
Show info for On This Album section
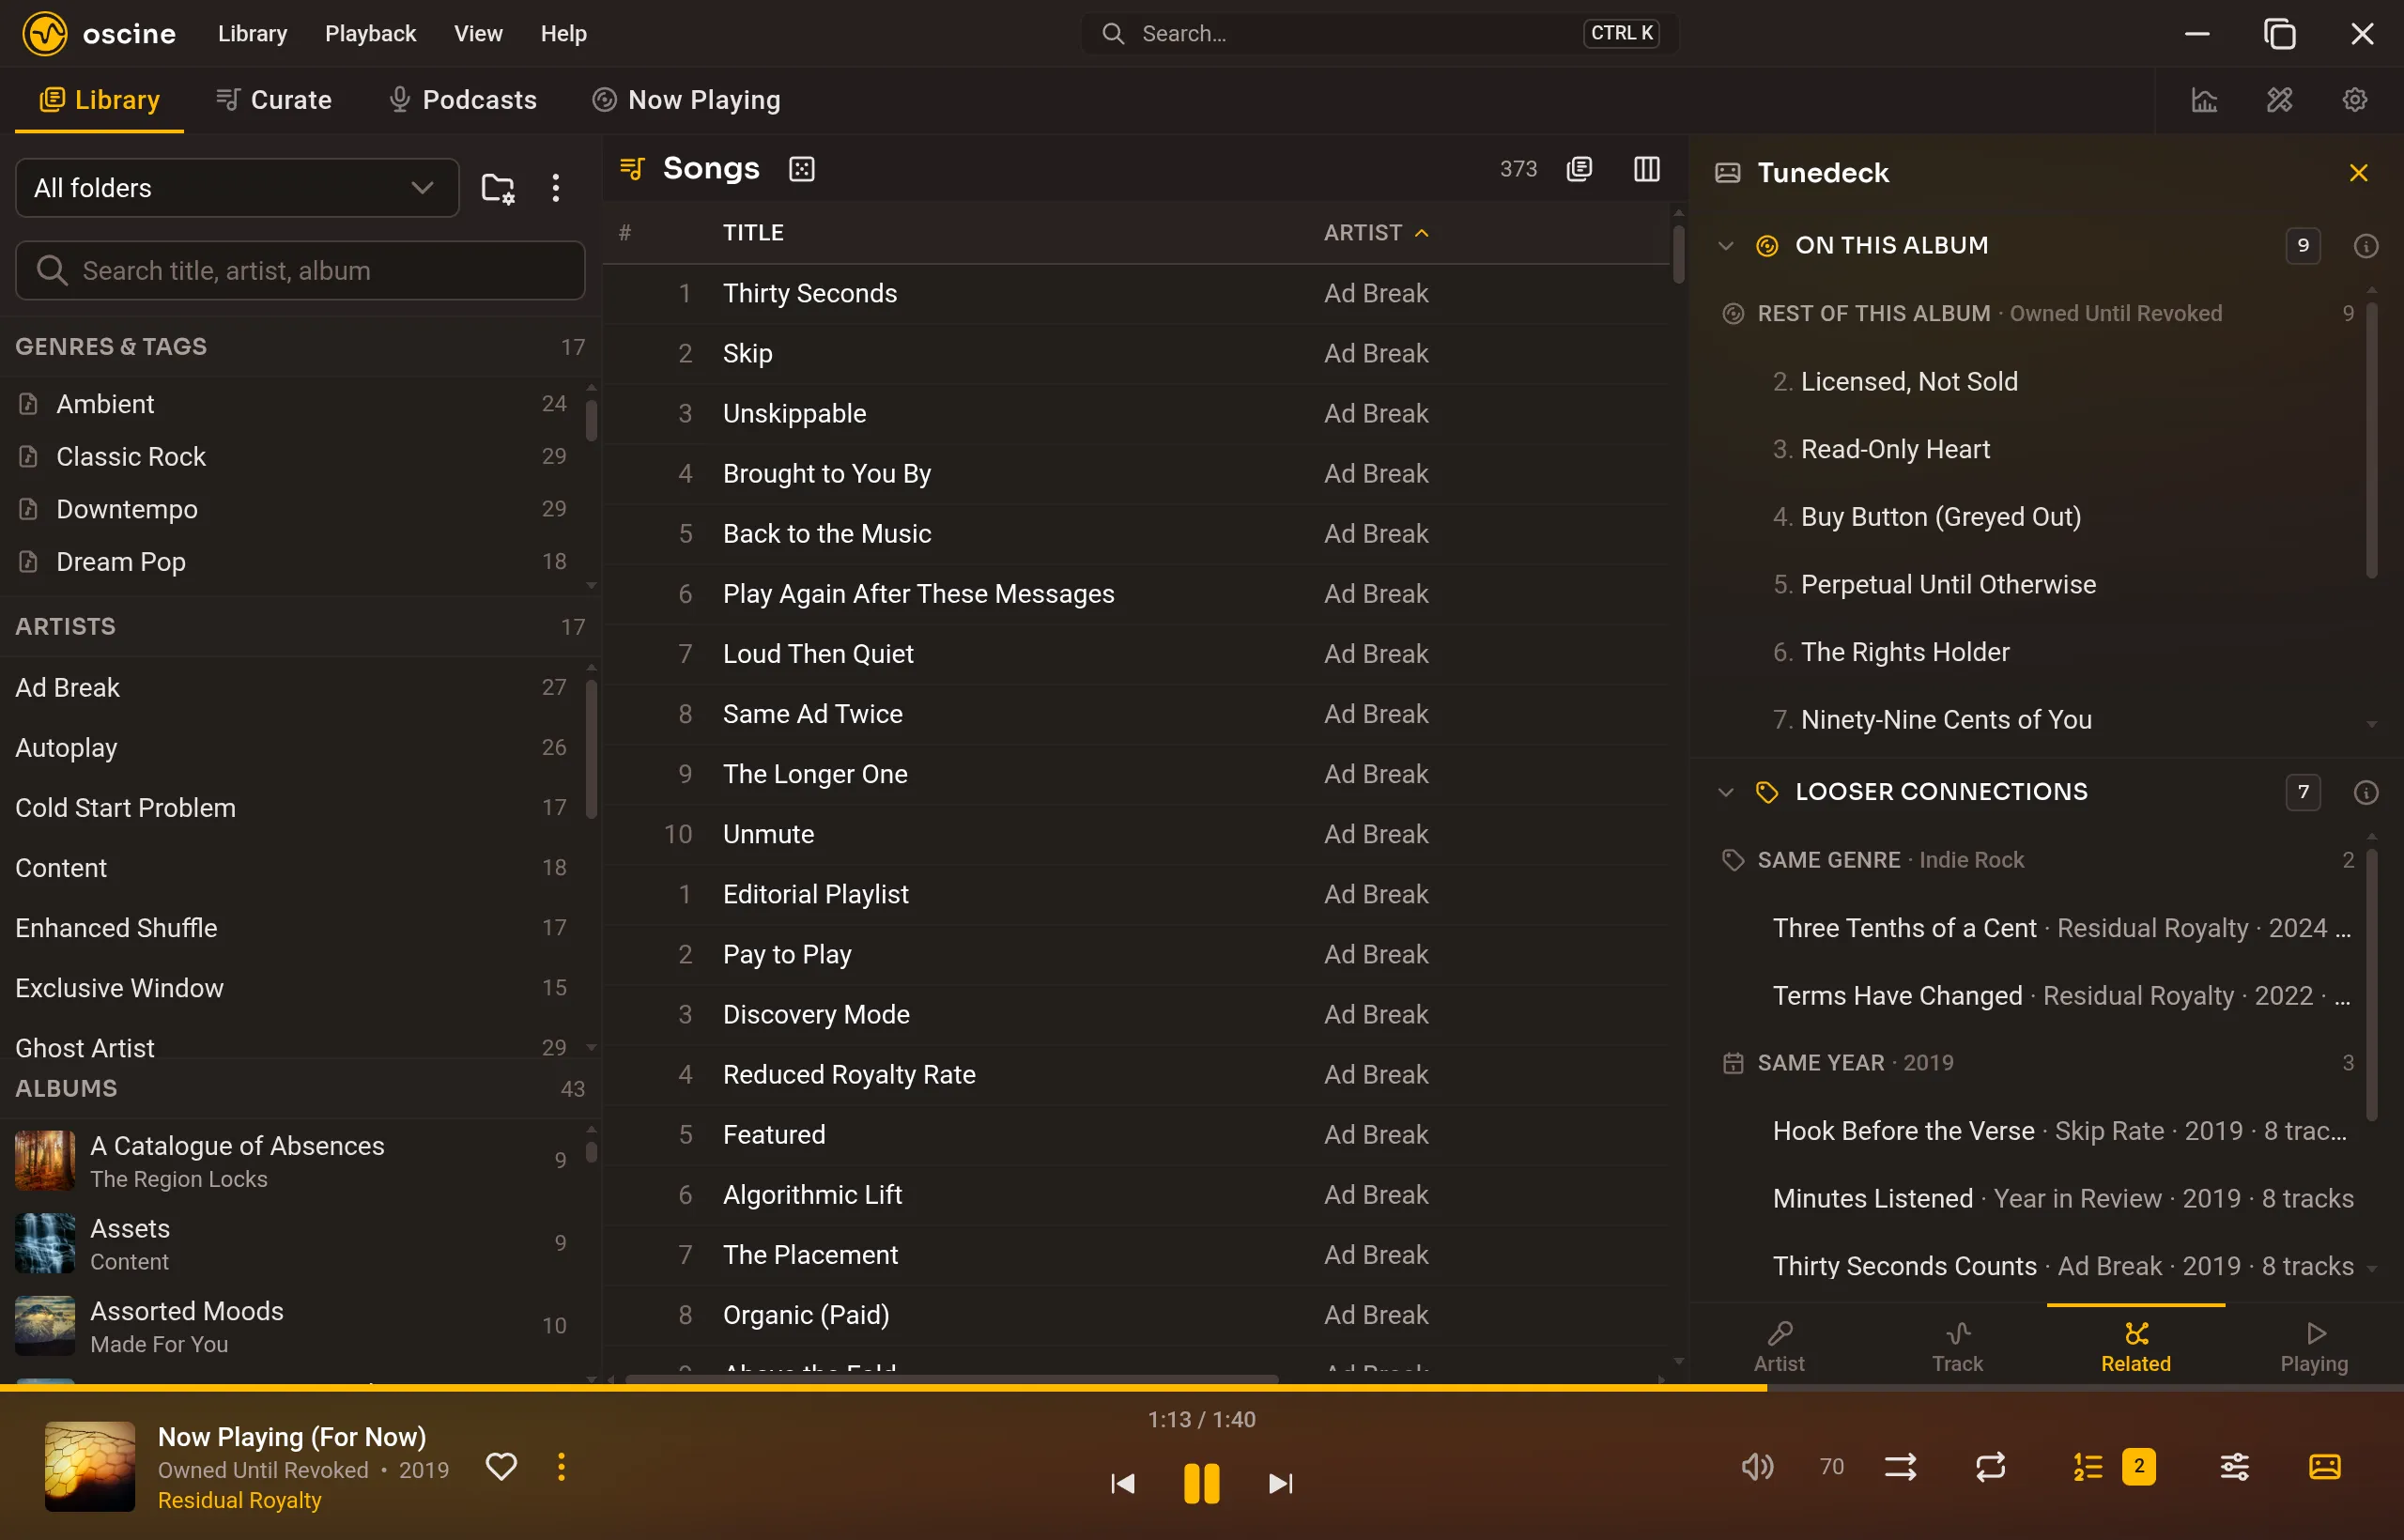coord(2365,246)
